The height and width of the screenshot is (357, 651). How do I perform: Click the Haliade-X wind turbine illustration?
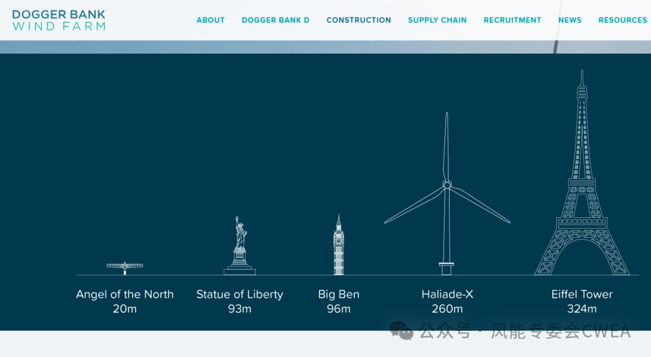click(x=447, y=193)
